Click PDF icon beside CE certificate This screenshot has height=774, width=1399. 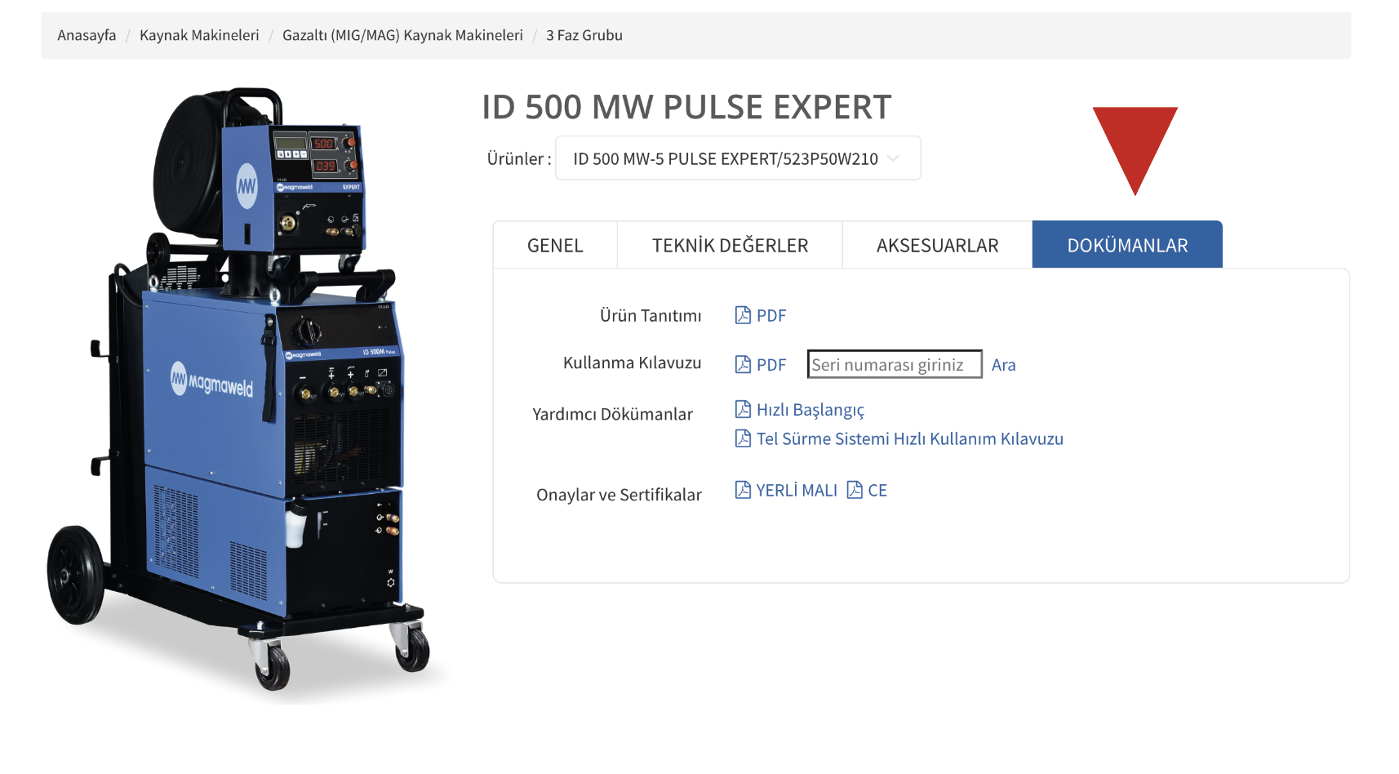pyautogui.click(x=855, y=490)
